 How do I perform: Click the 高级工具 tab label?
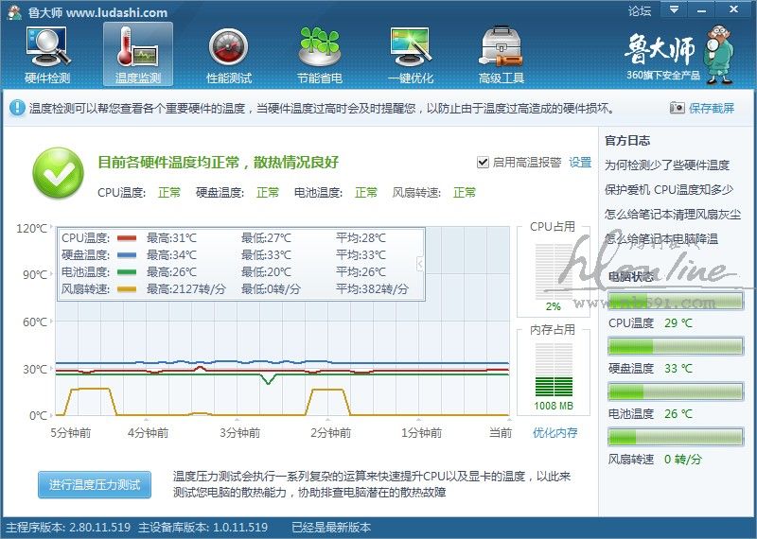(x=502, y=78)
